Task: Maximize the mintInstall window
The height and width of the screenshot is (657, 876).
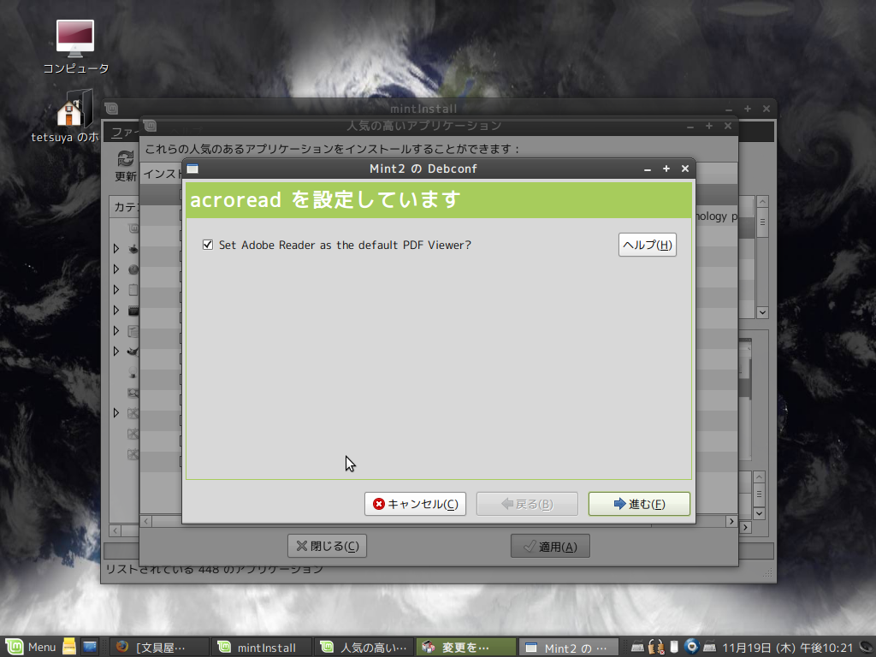Action: (748, 109)
